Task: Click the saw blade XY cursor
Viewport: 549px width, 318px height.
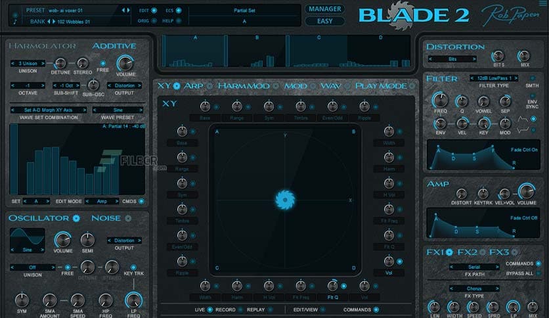Action: tap(285, 200)
